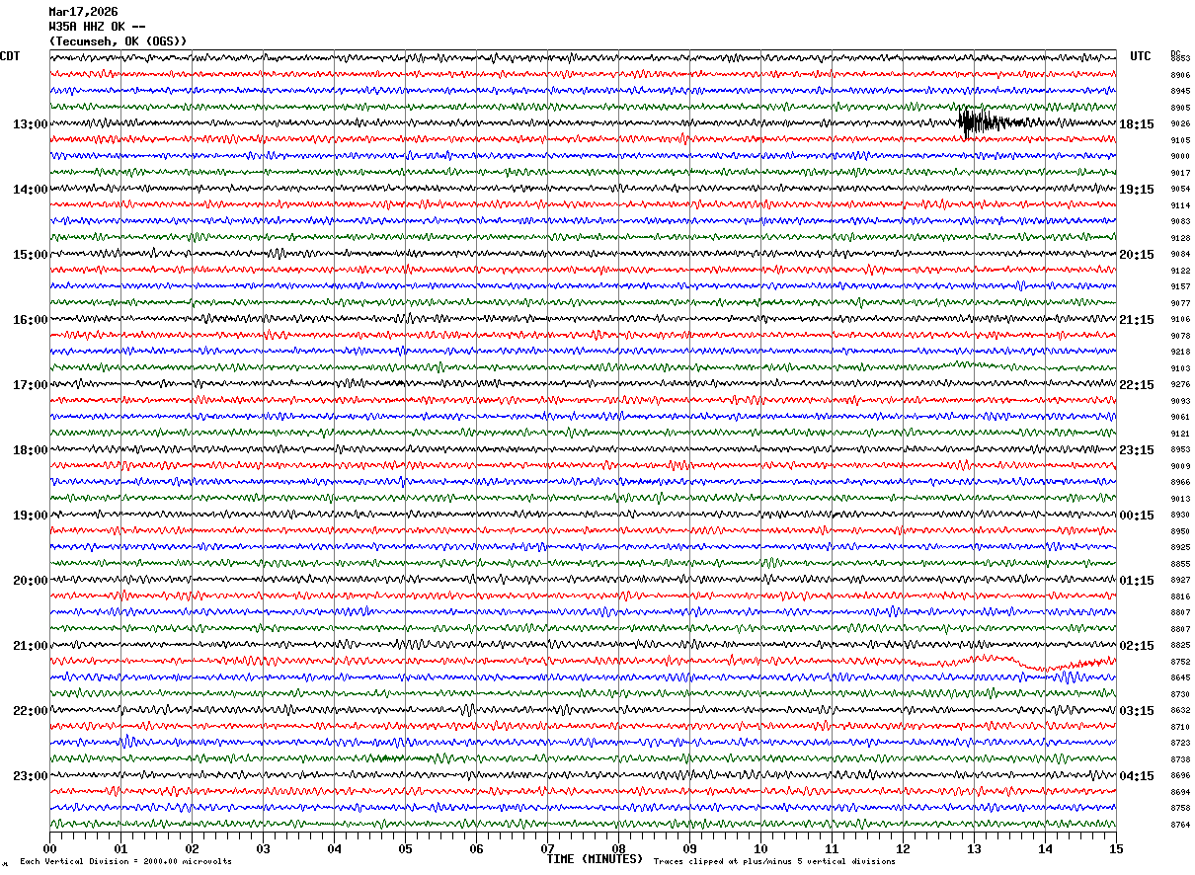Click the DC offset value "8752"

click(x=1180, y=662)
